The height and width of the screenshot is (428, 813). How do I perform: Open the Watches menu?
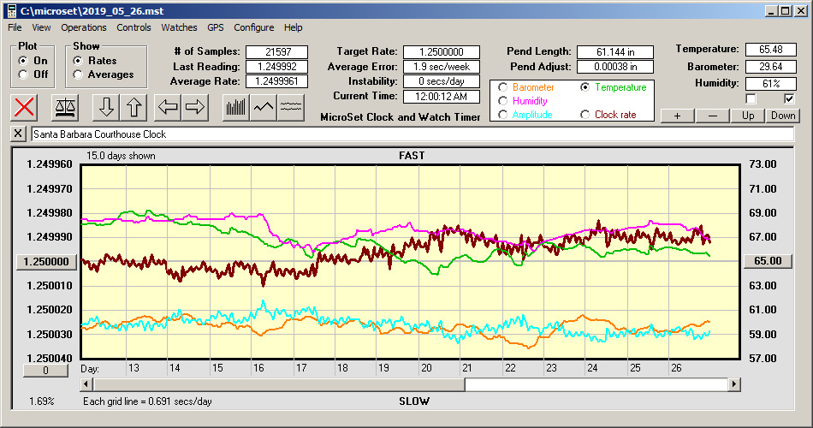[179, 27]
